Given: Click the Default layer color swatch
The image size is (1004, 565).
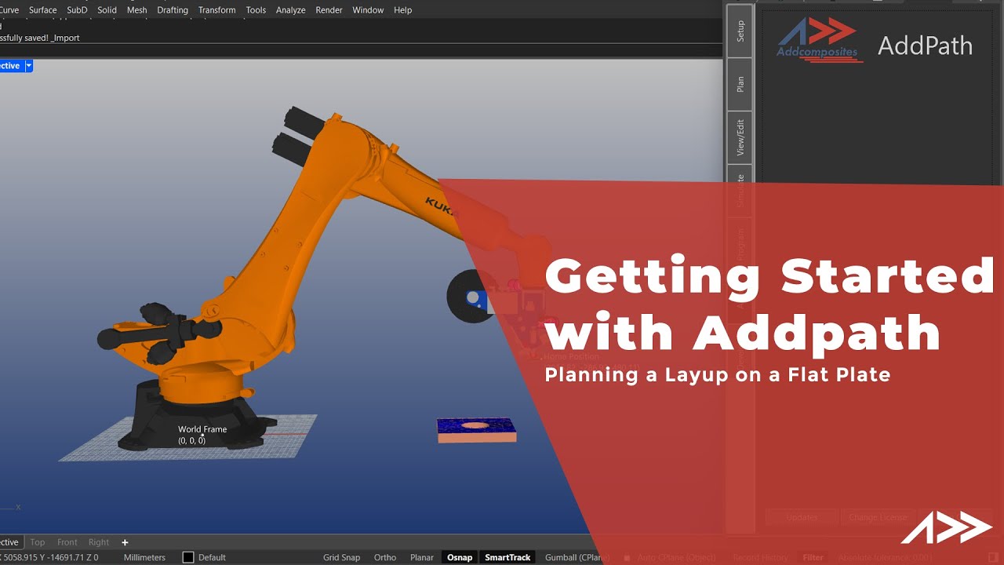Looking at the screenshot, I should [188, 558].
